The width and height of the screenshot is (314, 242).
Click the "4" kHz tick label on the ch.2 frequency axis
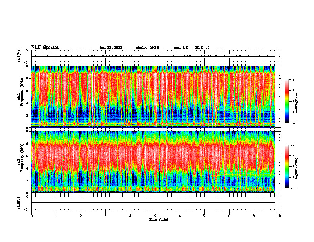click(x=28, y=168)
